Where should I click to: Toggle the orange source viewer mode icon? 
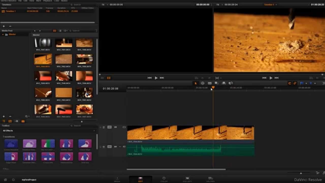[109, 78]
